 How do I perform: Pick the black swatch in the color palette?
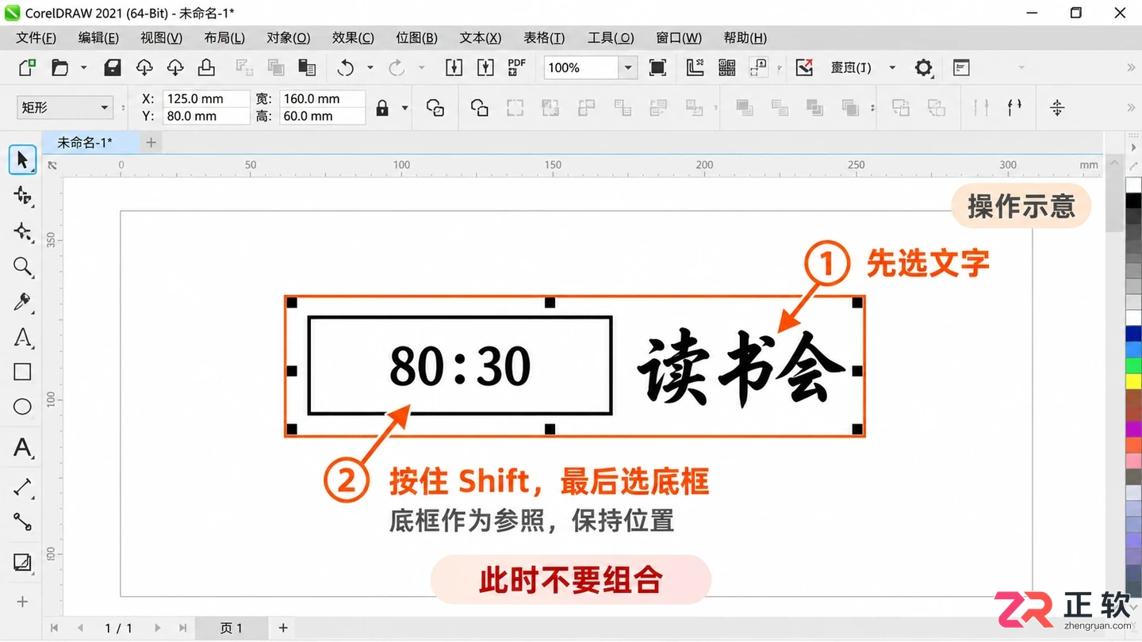click(x=1133, y=201)
